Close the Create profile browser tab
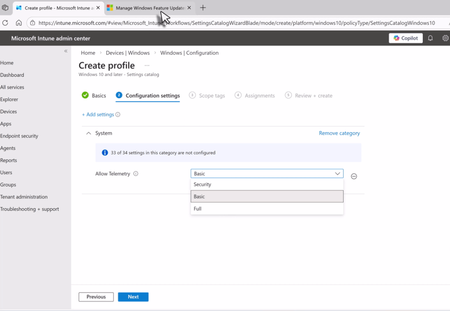 [x=98, y=8]
